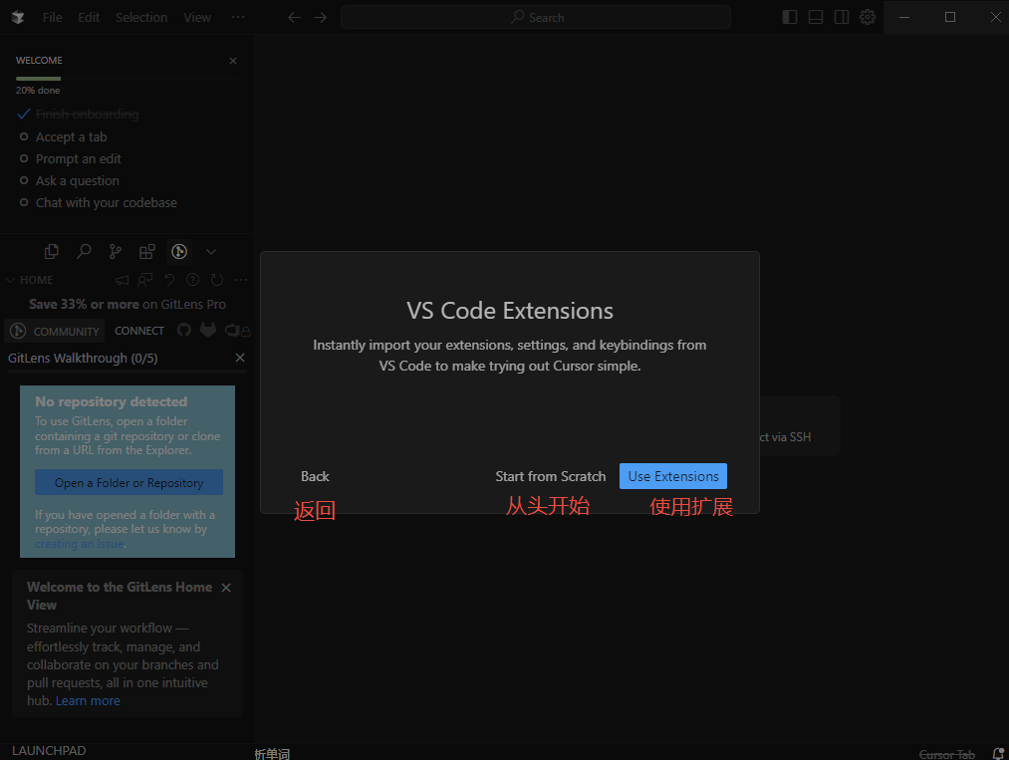Open the Source Control view icon
Viewport: 1009px width, 760px height.
click(116, 252)
